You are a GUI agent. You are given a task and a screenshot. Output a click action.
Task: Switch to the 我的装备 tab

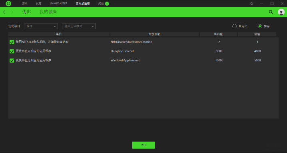[x=48, y=12]
